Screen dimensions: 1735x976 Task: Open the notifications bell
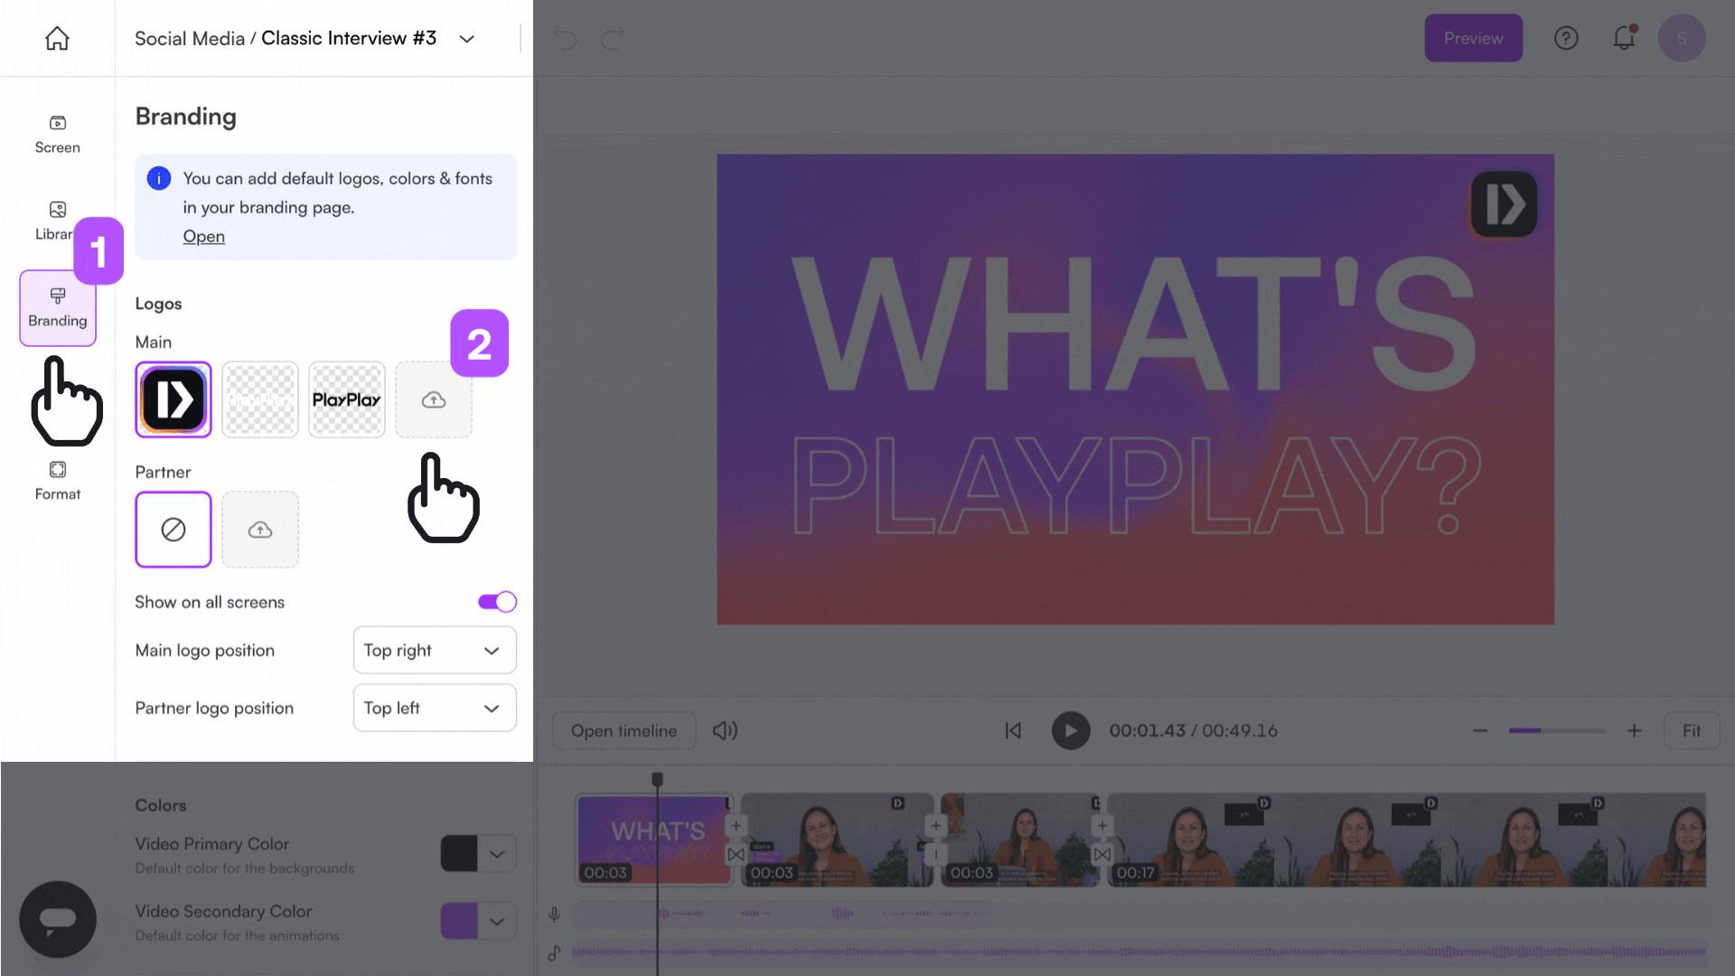tap(1624, 38)
